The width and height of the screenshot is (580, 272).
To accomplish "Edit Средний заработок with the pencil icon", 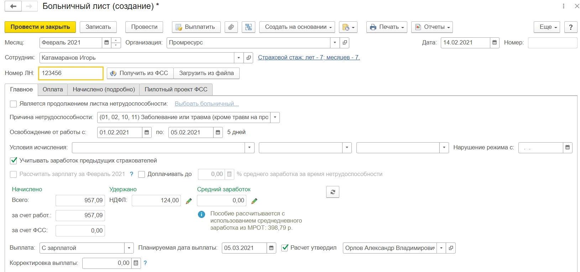I will [254, 201].
